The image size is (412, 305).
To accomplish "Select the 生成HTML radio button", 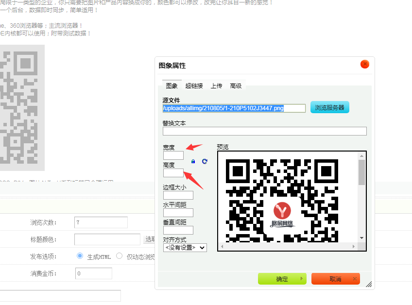I will (80, 255).
